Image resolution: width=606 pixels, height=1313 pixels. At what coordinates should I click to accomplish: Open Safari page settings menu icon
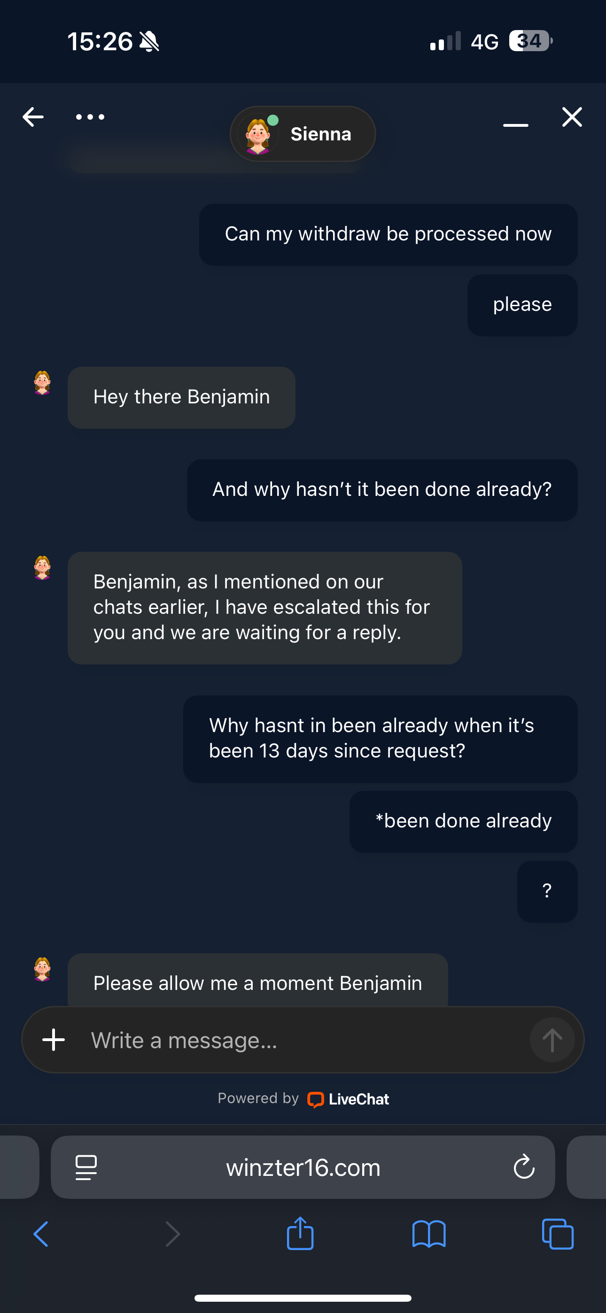[x=86, y=1167]
